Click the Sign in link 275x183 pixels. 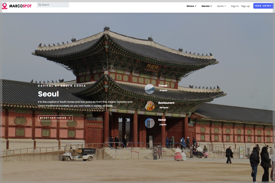(235, 6)
